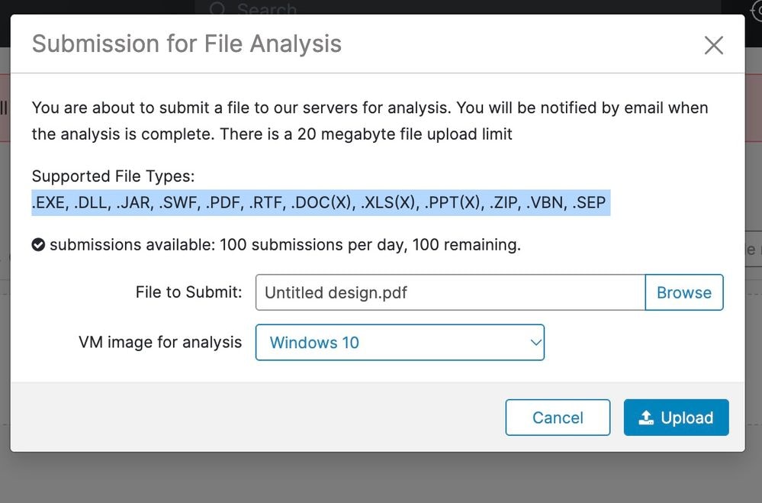The width and height of the screenshot is (762, 503).
Task: Click the submissions available checkmark icon
Action: click(x=38, y=245)
